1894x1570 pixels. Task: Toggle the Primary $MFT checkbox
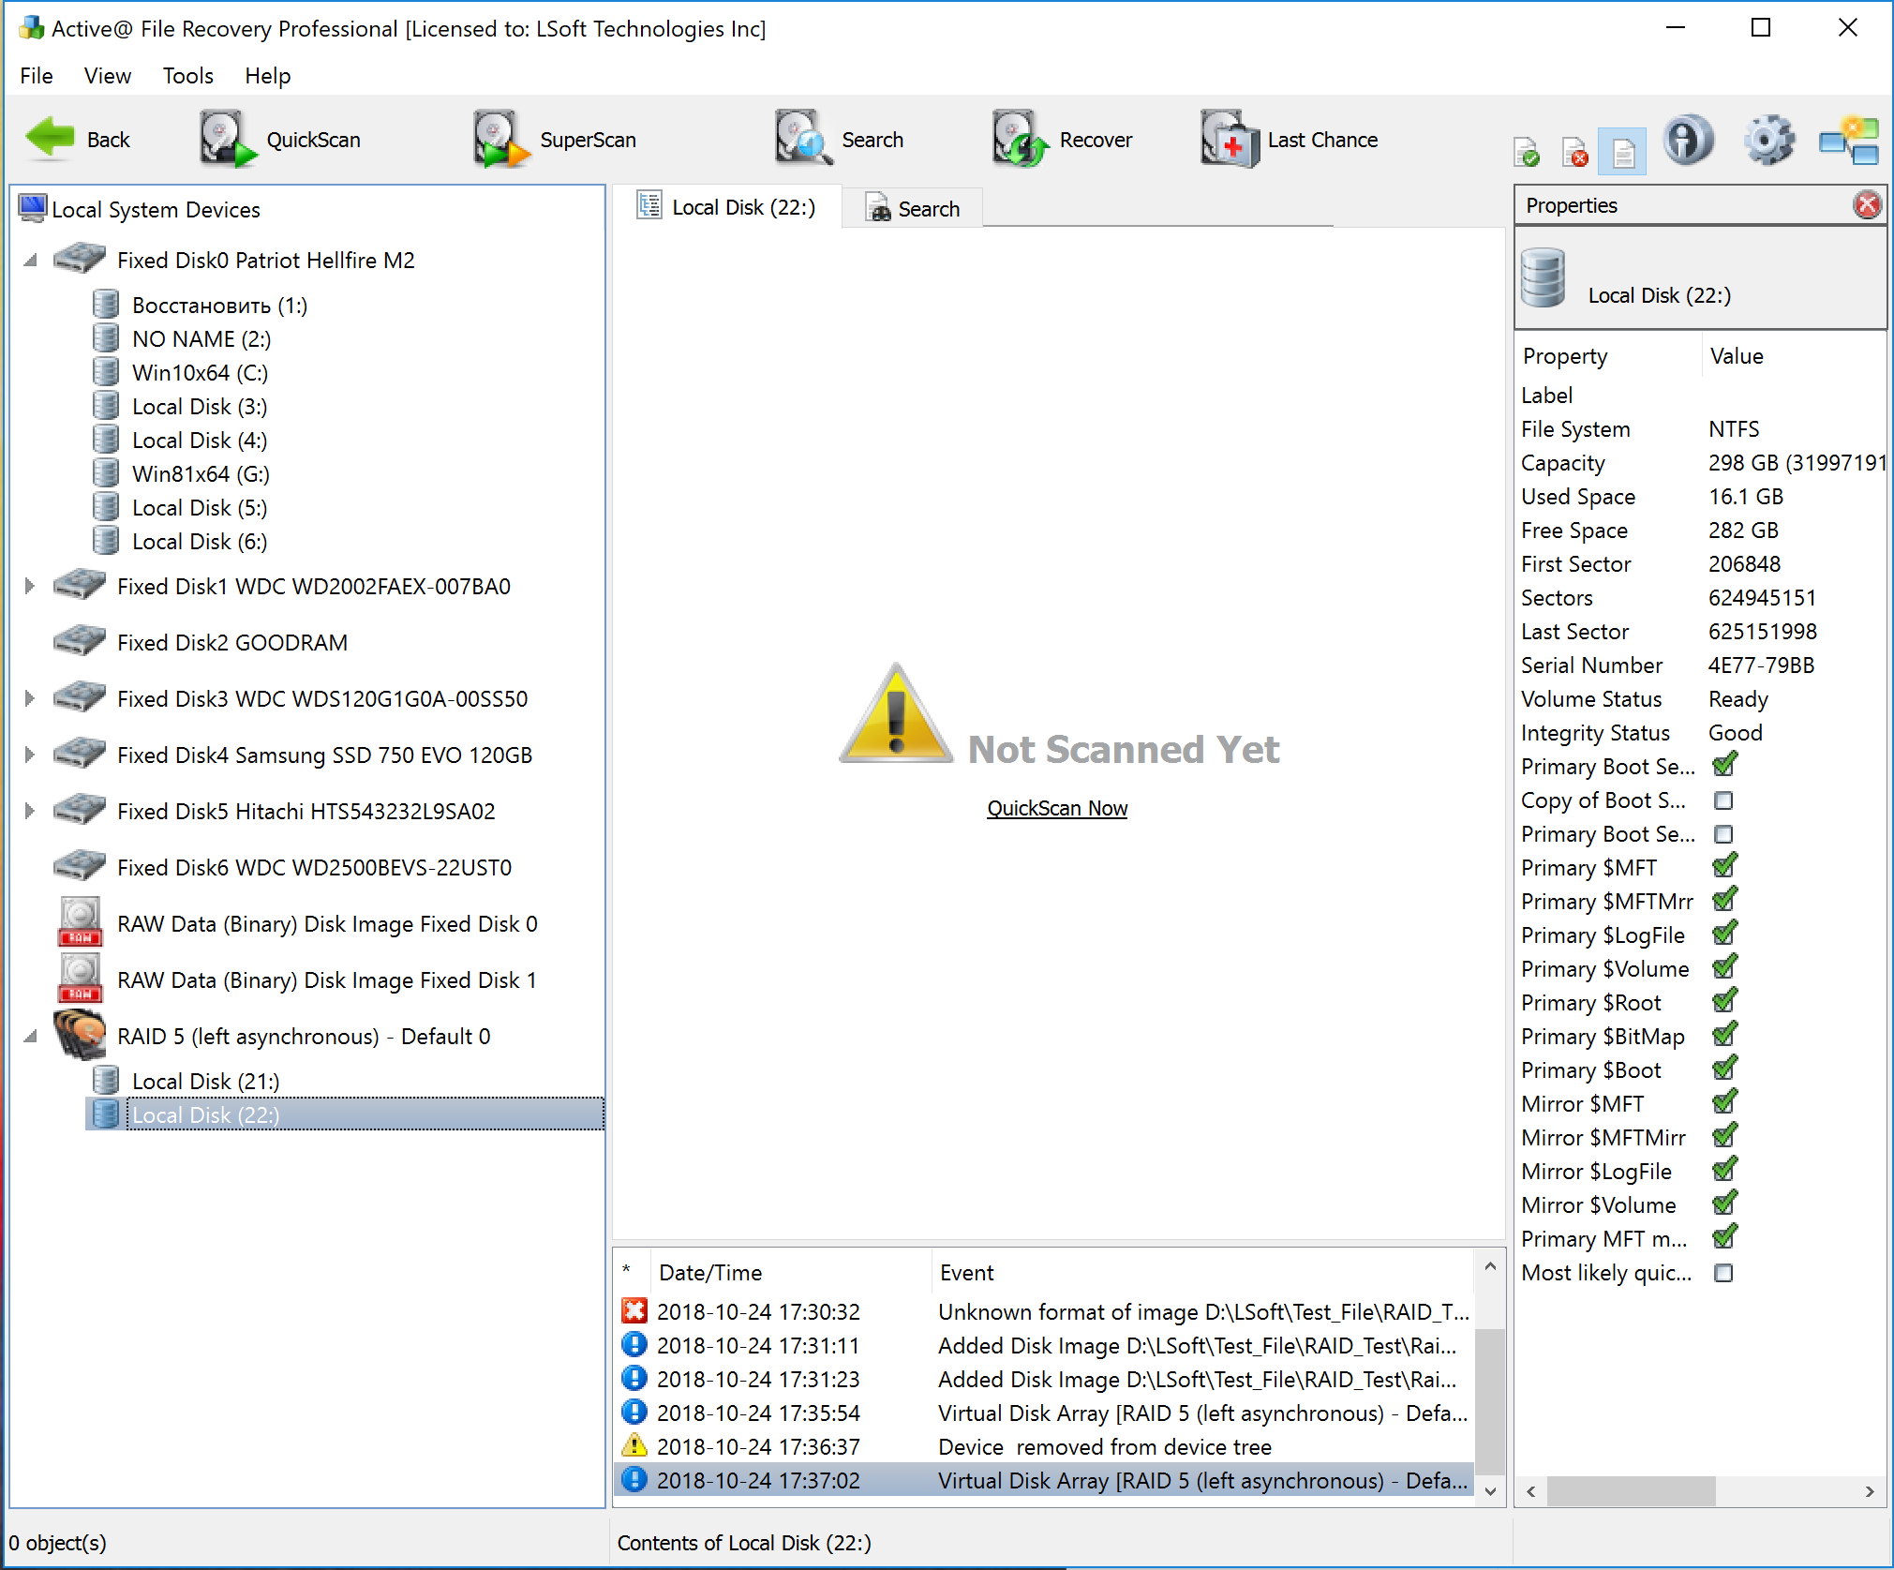point(1724,866)
